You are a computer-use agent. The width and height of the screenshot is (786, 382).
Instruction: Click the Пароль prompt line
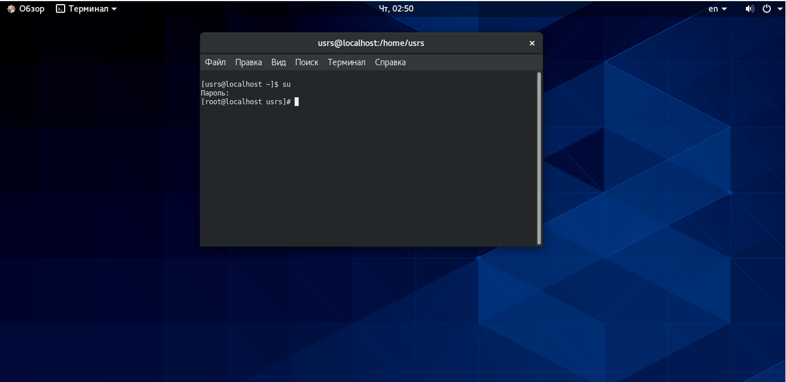tap(215, 93)
